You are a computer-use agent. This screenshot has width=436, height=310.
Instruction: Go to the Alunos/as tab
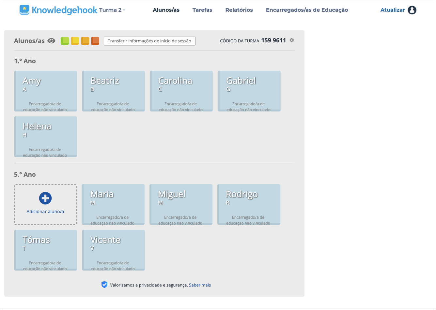[166, 10]
